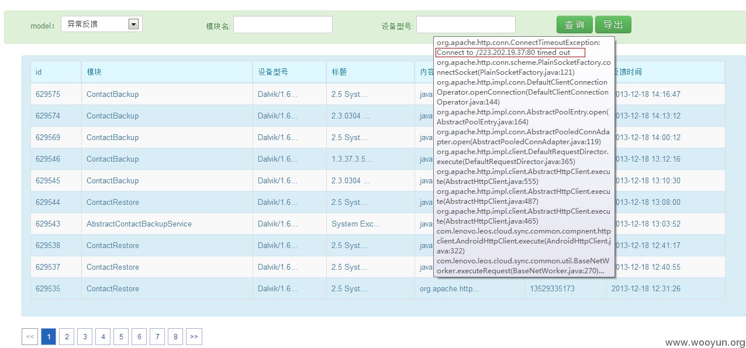
Task: Select title System Exc... in row 629543
Action: click(x=356, y=224)
